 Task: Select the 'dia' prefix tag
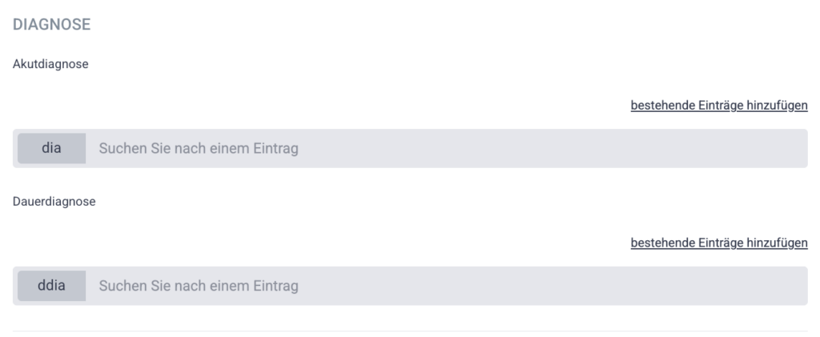[x=51, y=148]
